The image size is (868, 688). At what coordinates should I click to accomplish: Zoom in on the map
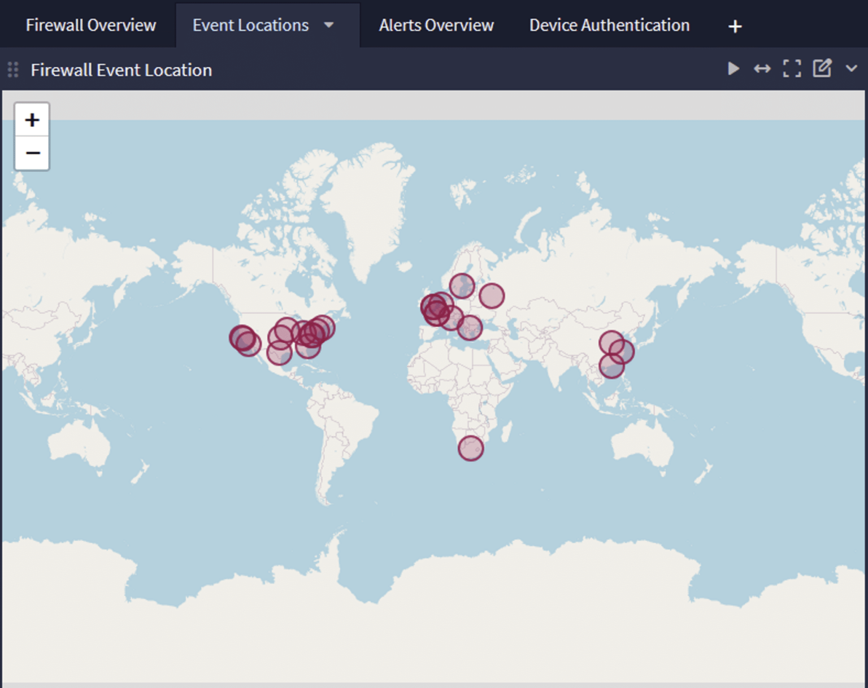point(32,119)
